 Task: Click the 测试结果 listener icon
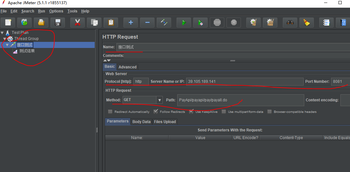point(15,51)
